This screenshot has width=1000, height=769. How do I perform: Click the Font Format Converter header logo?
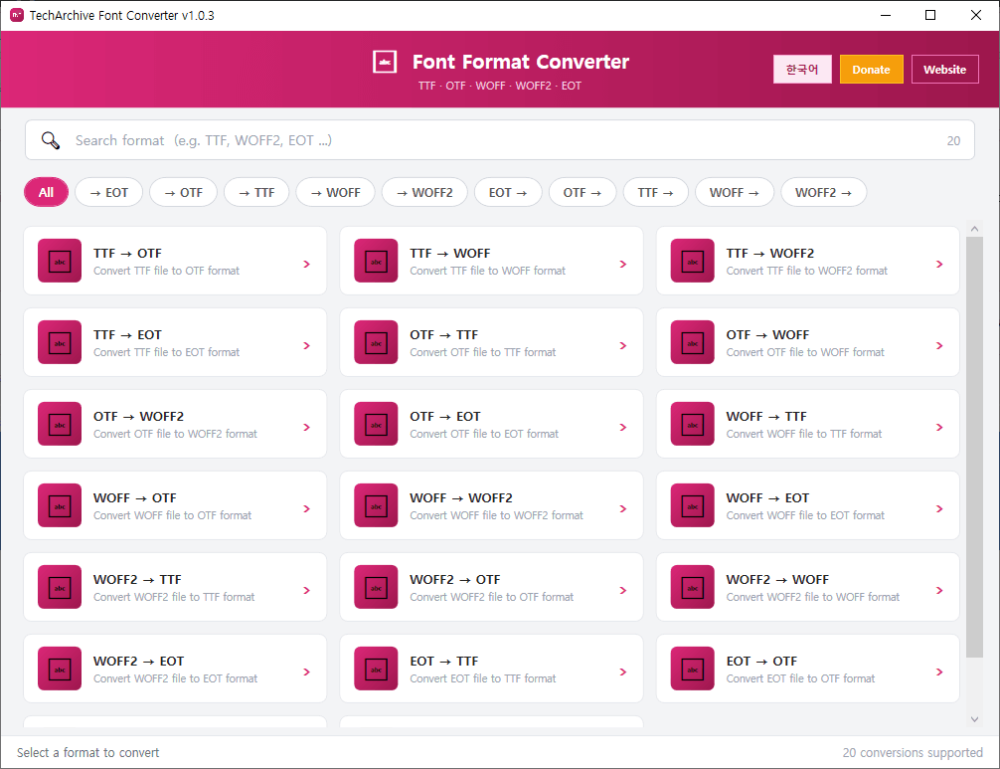click(x=385, y=62)
